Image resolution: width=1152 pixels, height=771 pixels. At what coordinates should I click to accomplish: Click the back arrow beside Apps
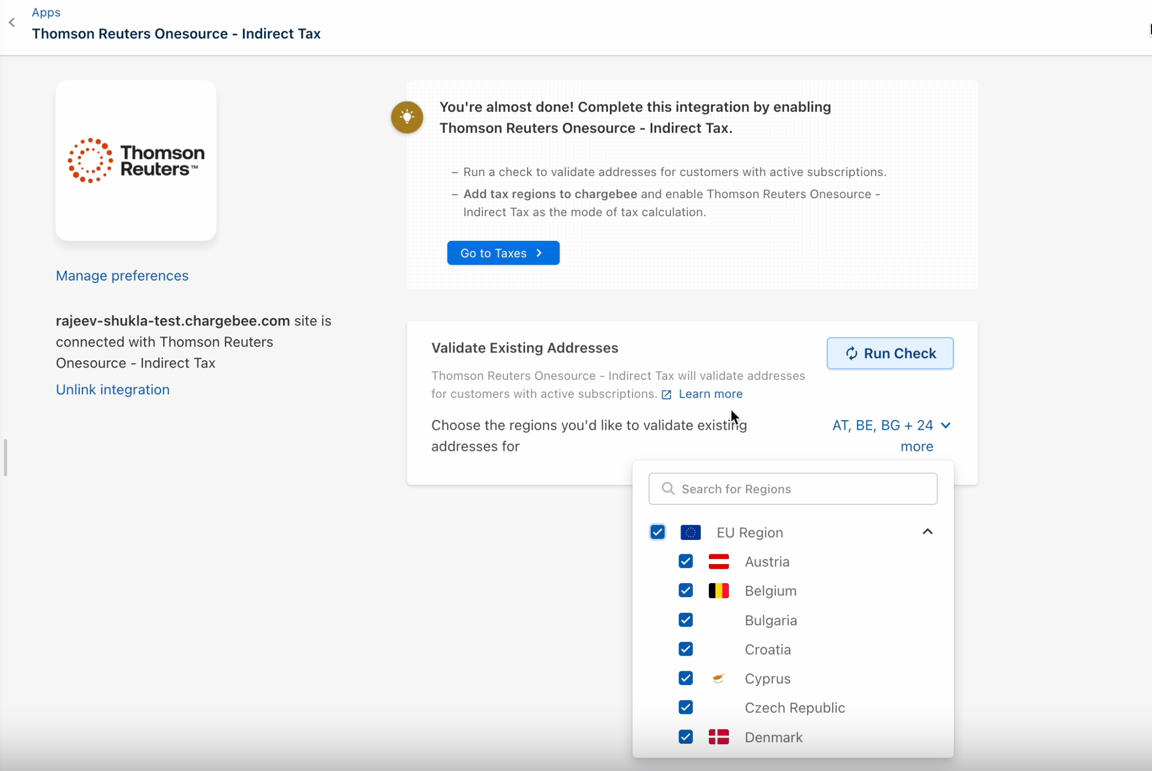[12, 23]
